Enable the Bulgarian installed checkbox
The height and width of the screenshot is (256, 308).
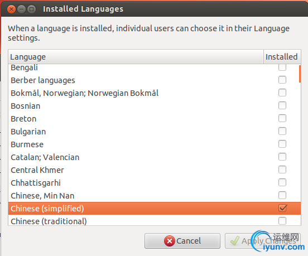point(282,131)
